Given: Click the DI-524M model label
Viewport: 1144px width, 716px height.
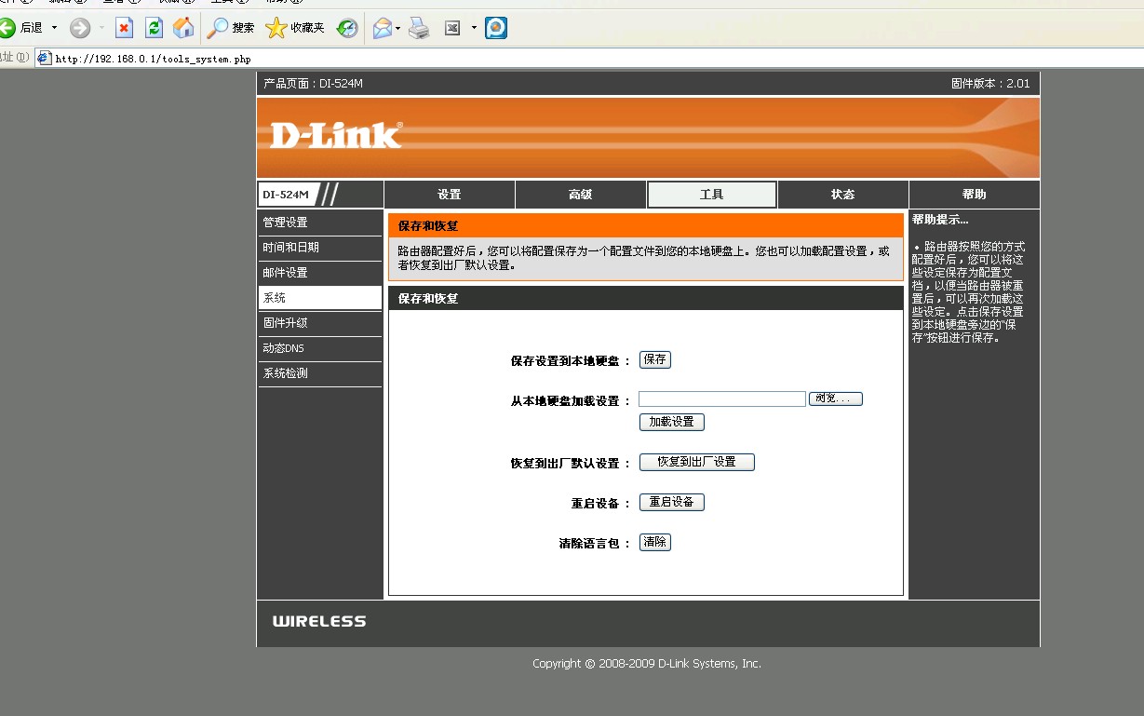Looking at the screenshot, I should click(x=286, y=195).
